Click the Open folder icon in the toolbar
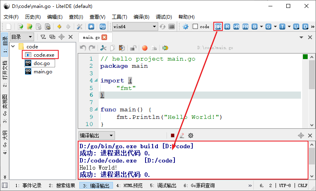This screenshot has width=316, height=191. pyautogui.click(x=29, y=27)
